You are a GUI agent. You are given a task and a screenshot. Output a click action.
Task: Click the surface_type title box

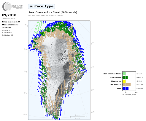coord(41,6)
